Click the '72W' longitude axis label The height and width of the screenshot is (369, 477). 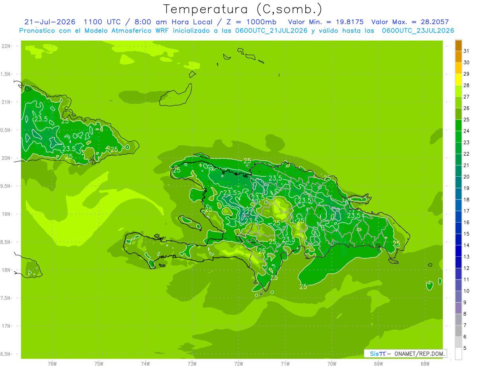[238, 364]
